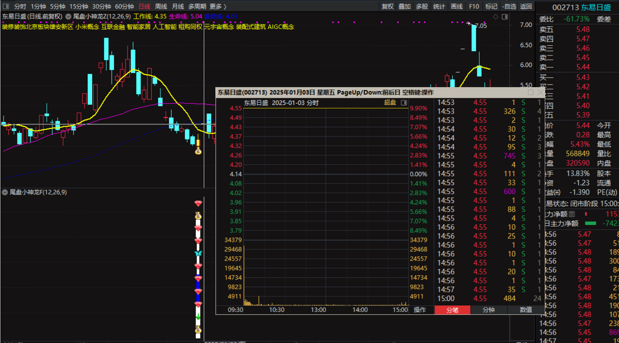Toggle the panel icon beside 超盘 in popup
The height and width of the screenshot is (343, 619).
pyautogui.click(x=404, y=103)
